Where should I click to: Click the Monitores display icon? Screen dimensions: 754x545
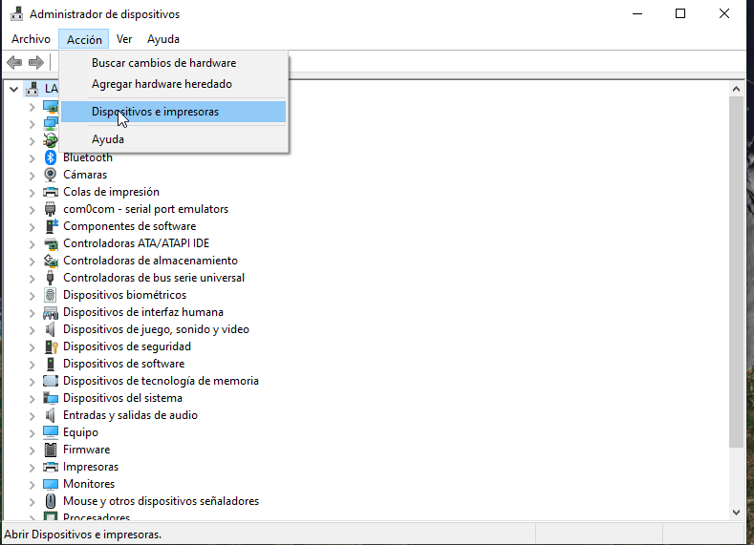click(51, 484)
